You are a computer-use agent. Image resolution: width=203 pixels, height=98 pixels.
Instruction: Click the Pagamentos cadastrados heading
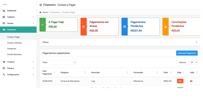point(56,53)
